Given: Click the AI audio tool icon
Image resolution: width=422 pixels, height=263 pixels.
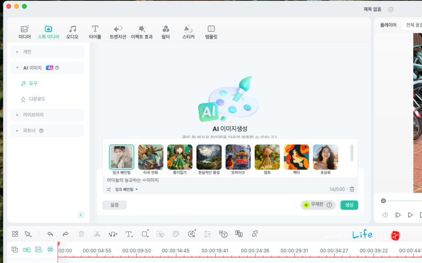Looking at the screenshot, I should 192,234.
